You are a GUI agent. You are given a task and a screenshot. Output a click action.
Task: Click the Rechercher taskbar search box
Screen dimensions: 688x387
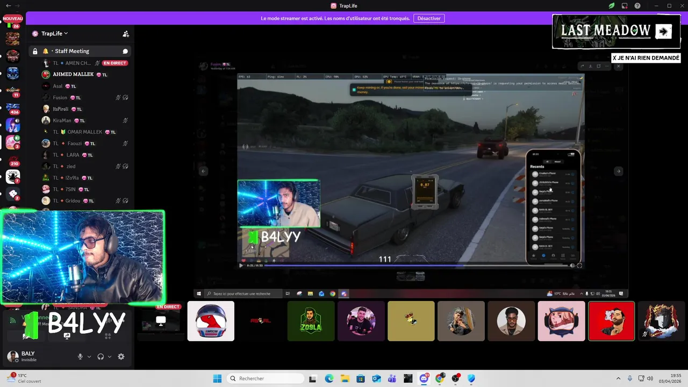click(265, 378)
